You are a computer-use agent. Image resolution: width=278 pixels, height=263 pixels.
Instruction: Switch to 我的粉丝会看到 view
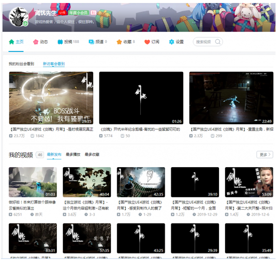click(21, 64)
